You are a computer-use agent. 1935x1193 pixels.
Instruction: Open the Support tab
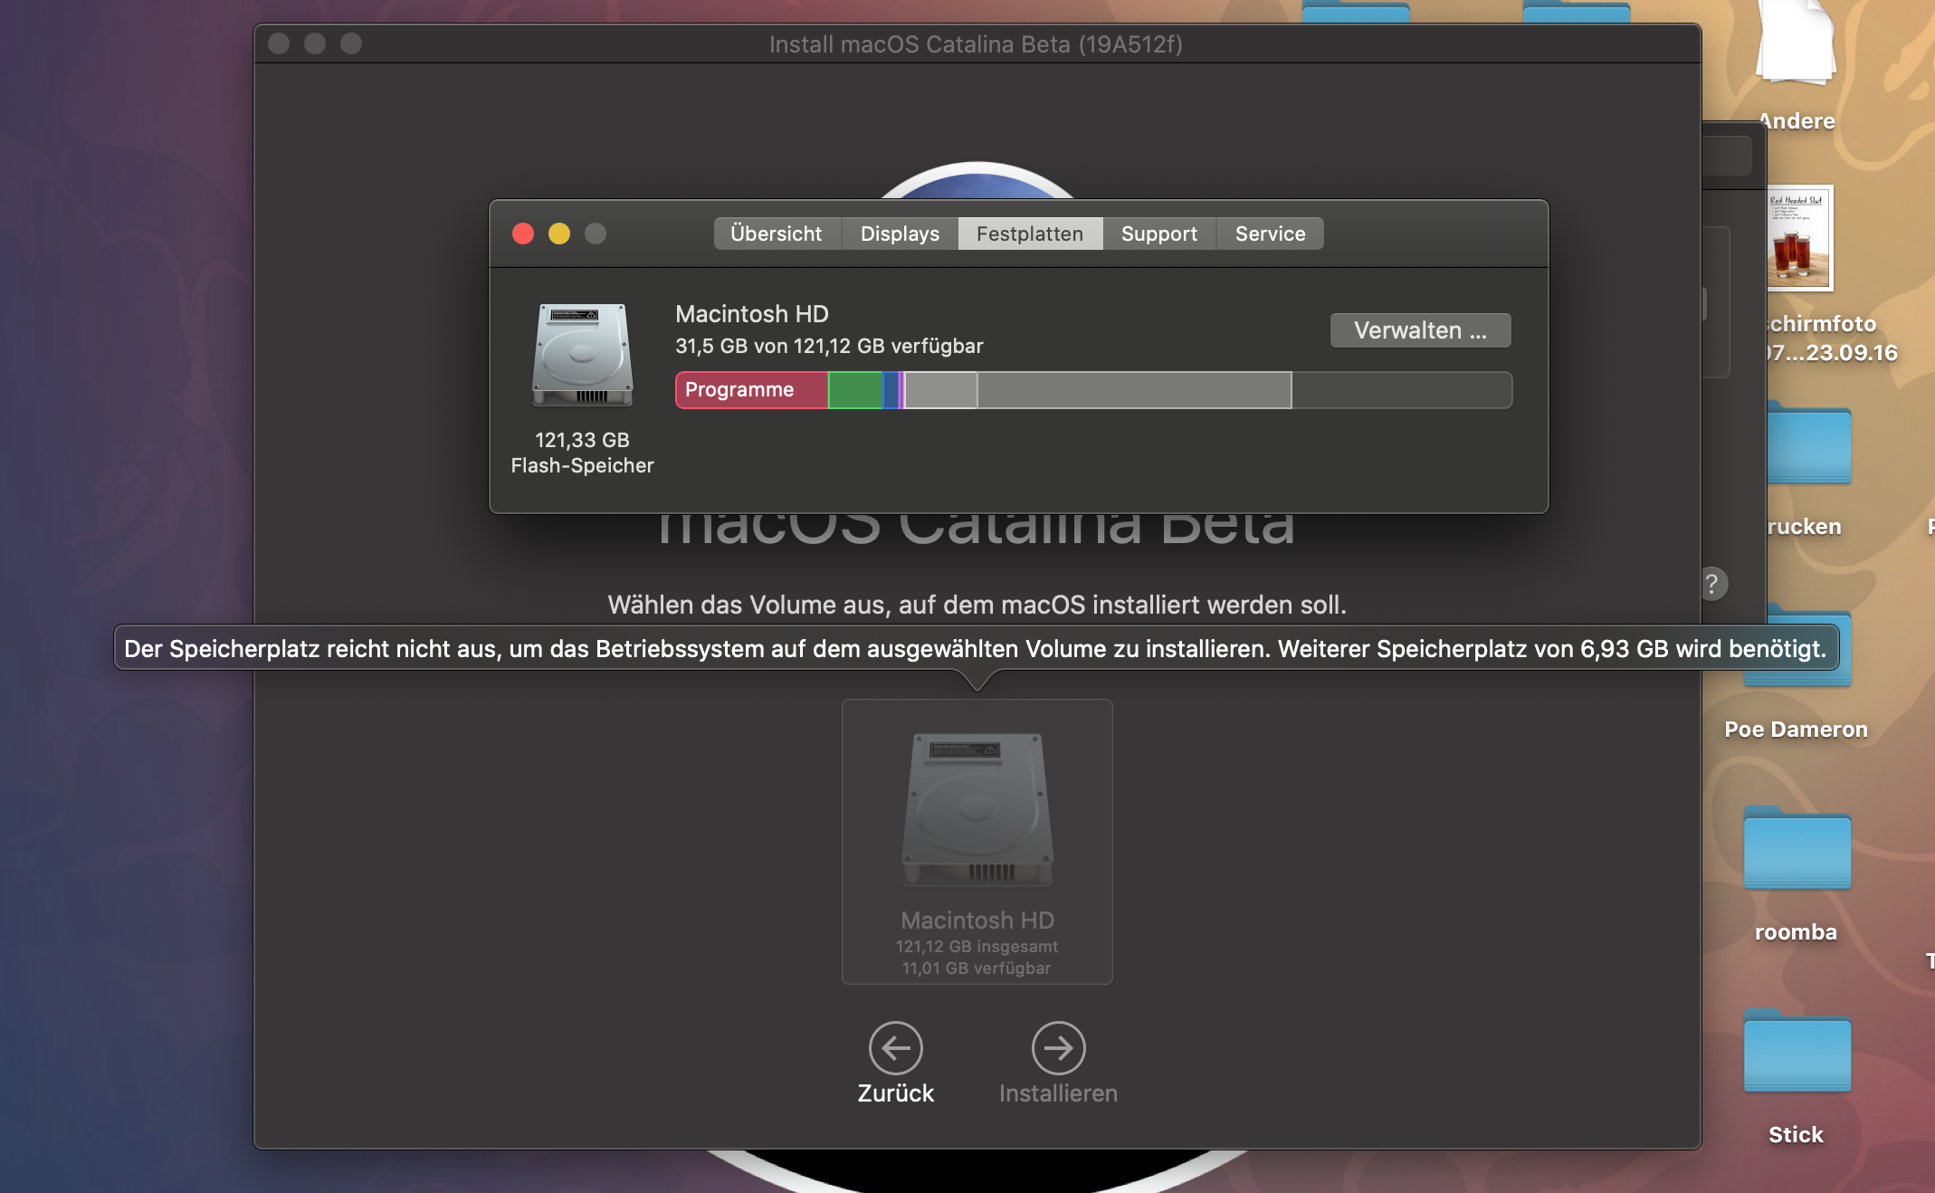(1158, 234)
